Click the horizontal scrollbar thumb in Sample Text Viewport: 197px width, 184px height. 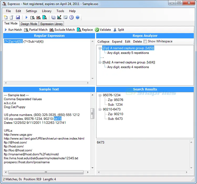click(46, 172)
